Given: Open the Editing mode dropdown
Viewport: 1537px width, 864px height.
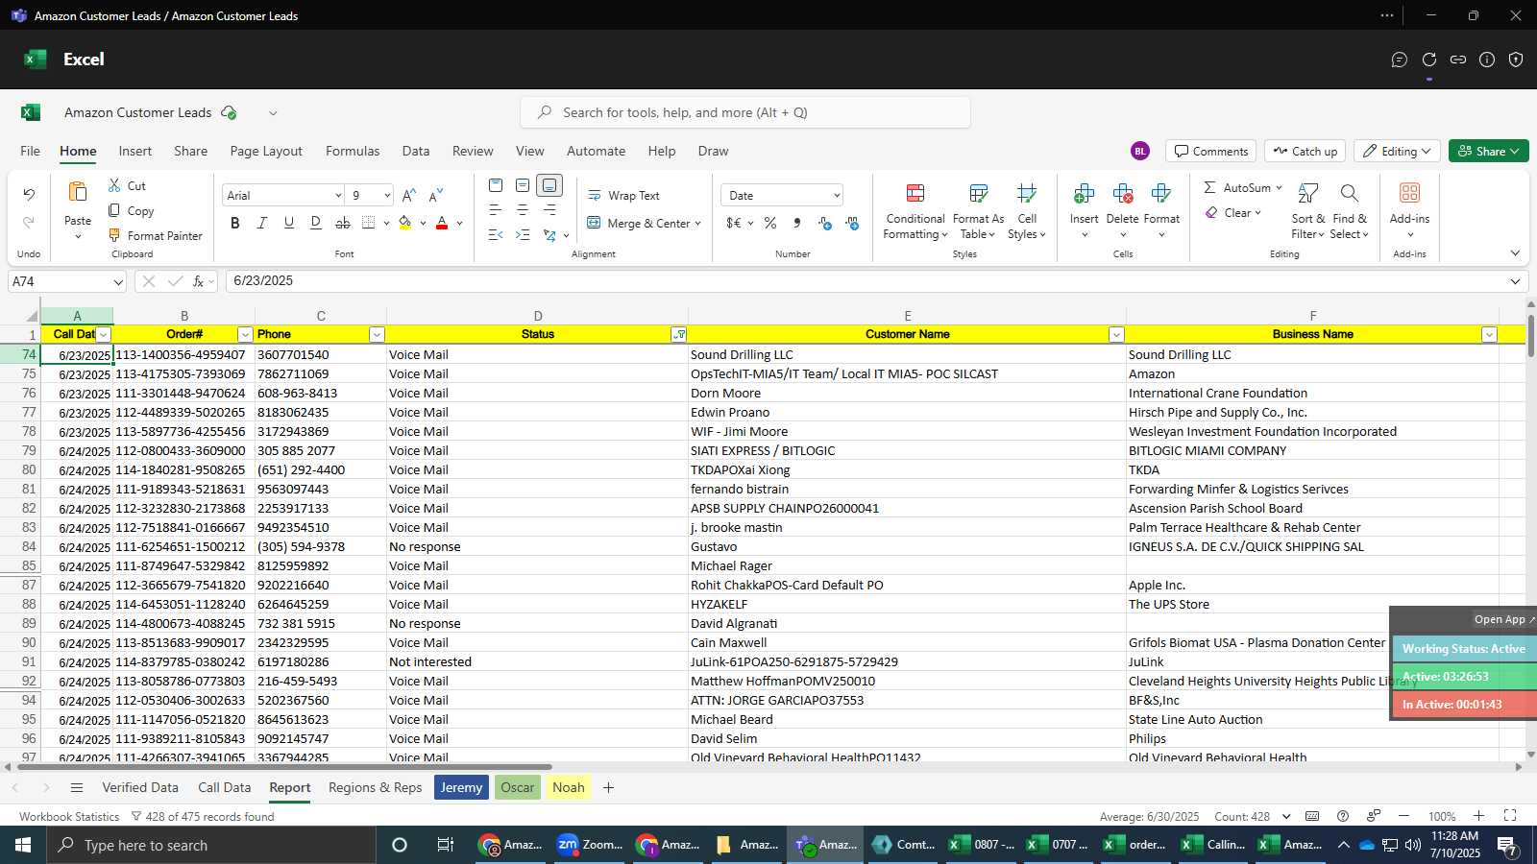Looking at the screenshot, I should click(1397, 151).
